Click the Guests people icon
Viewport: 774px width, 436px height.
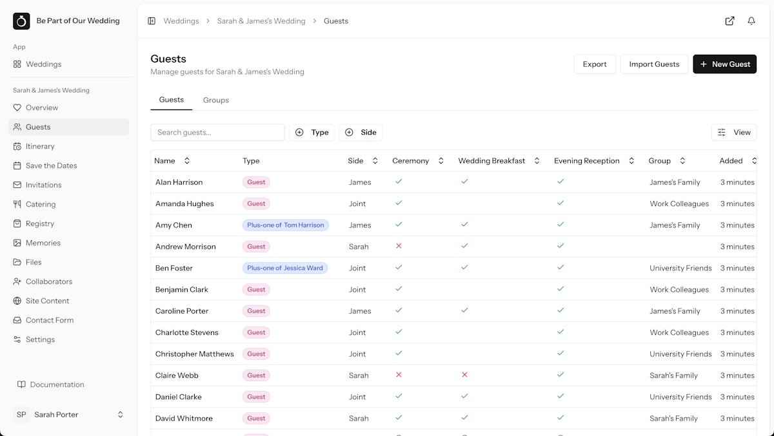point(17,127)
